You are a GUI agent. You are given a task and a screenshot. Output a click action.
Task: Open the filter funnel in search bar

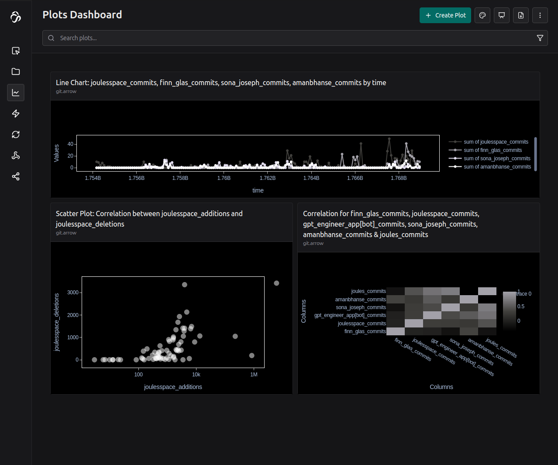point(540,38)
